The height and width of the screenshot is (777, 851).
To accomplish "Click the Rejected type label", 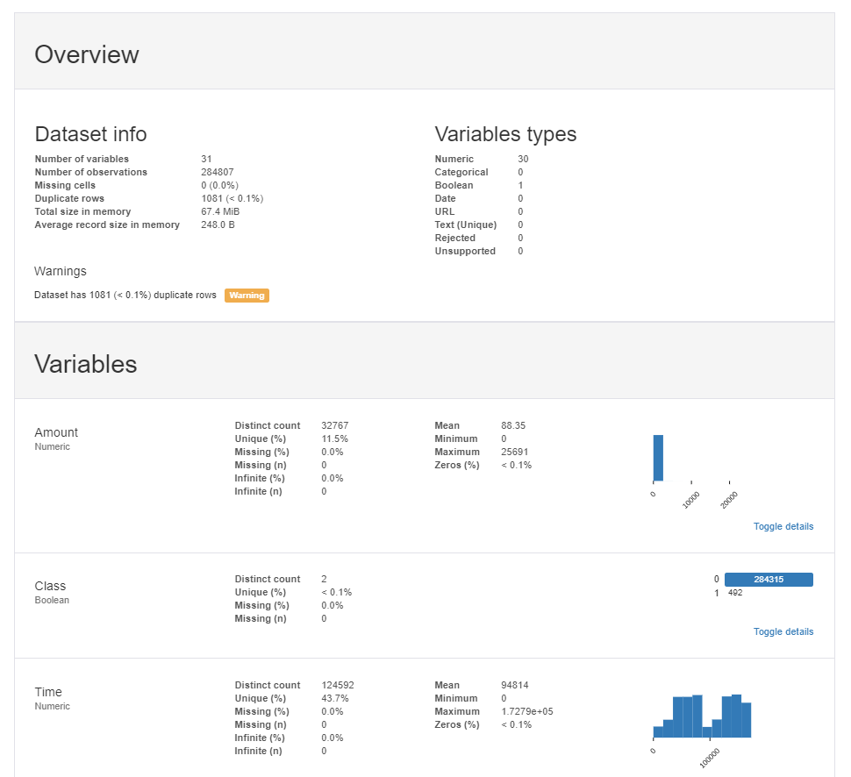I will tap(454, 238).
